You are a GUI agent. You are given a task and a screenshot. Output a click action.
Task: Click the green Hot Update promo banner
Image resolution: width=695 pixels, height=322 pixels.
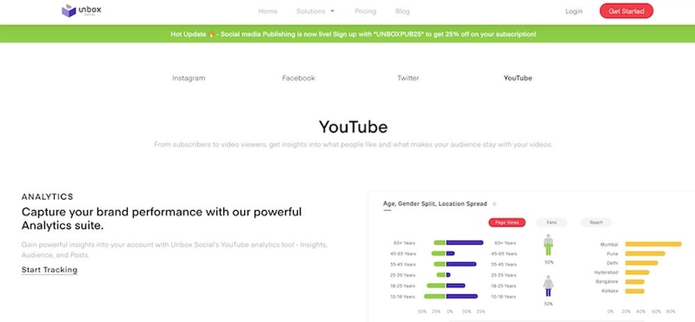tap(347, 34)
